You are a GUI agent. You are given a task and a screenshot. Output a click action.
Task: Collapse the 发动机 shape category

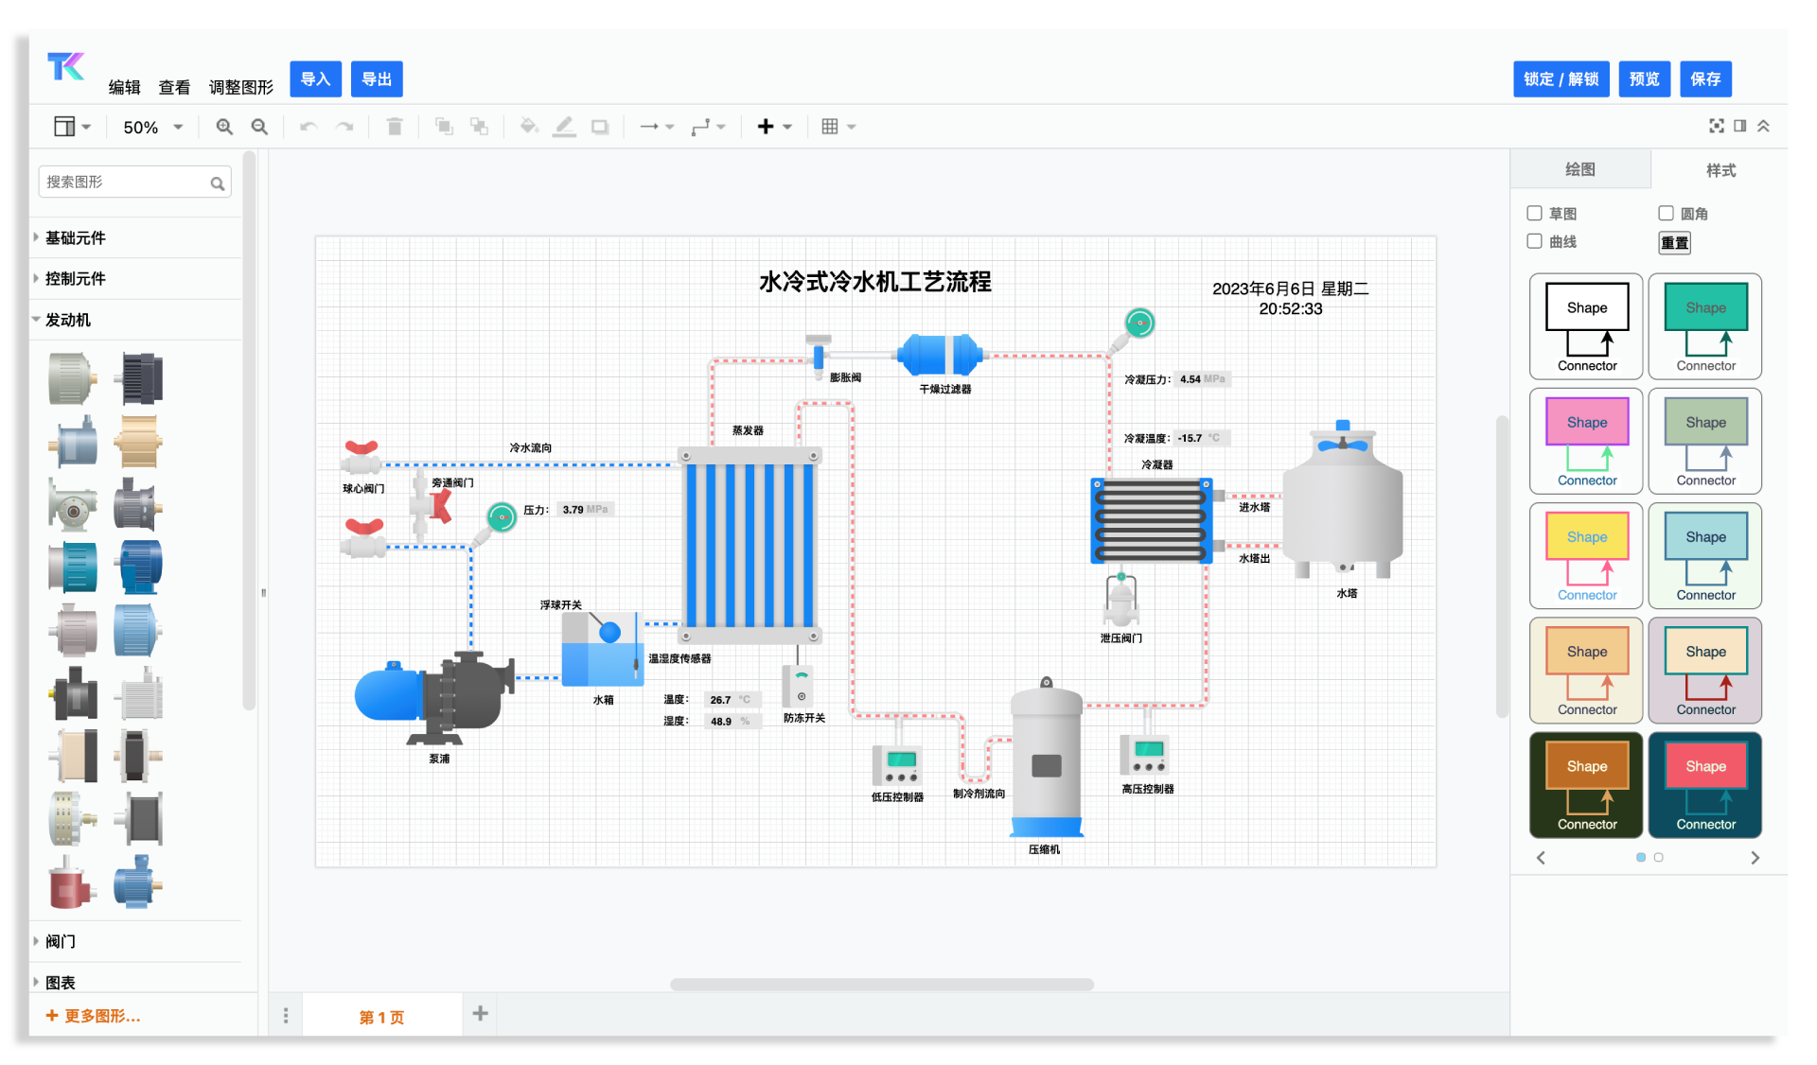pyautogui.click(x=67, y=320)
